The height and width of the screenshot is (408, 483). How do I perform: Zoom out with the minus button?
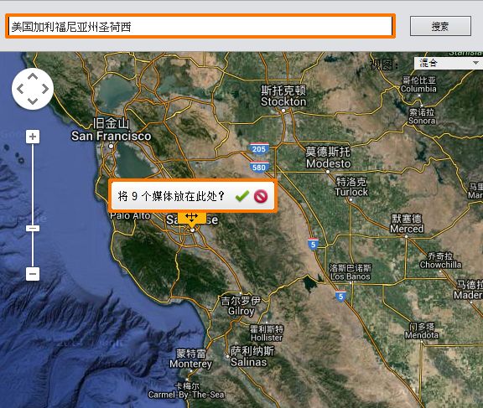tap(33, 274)
